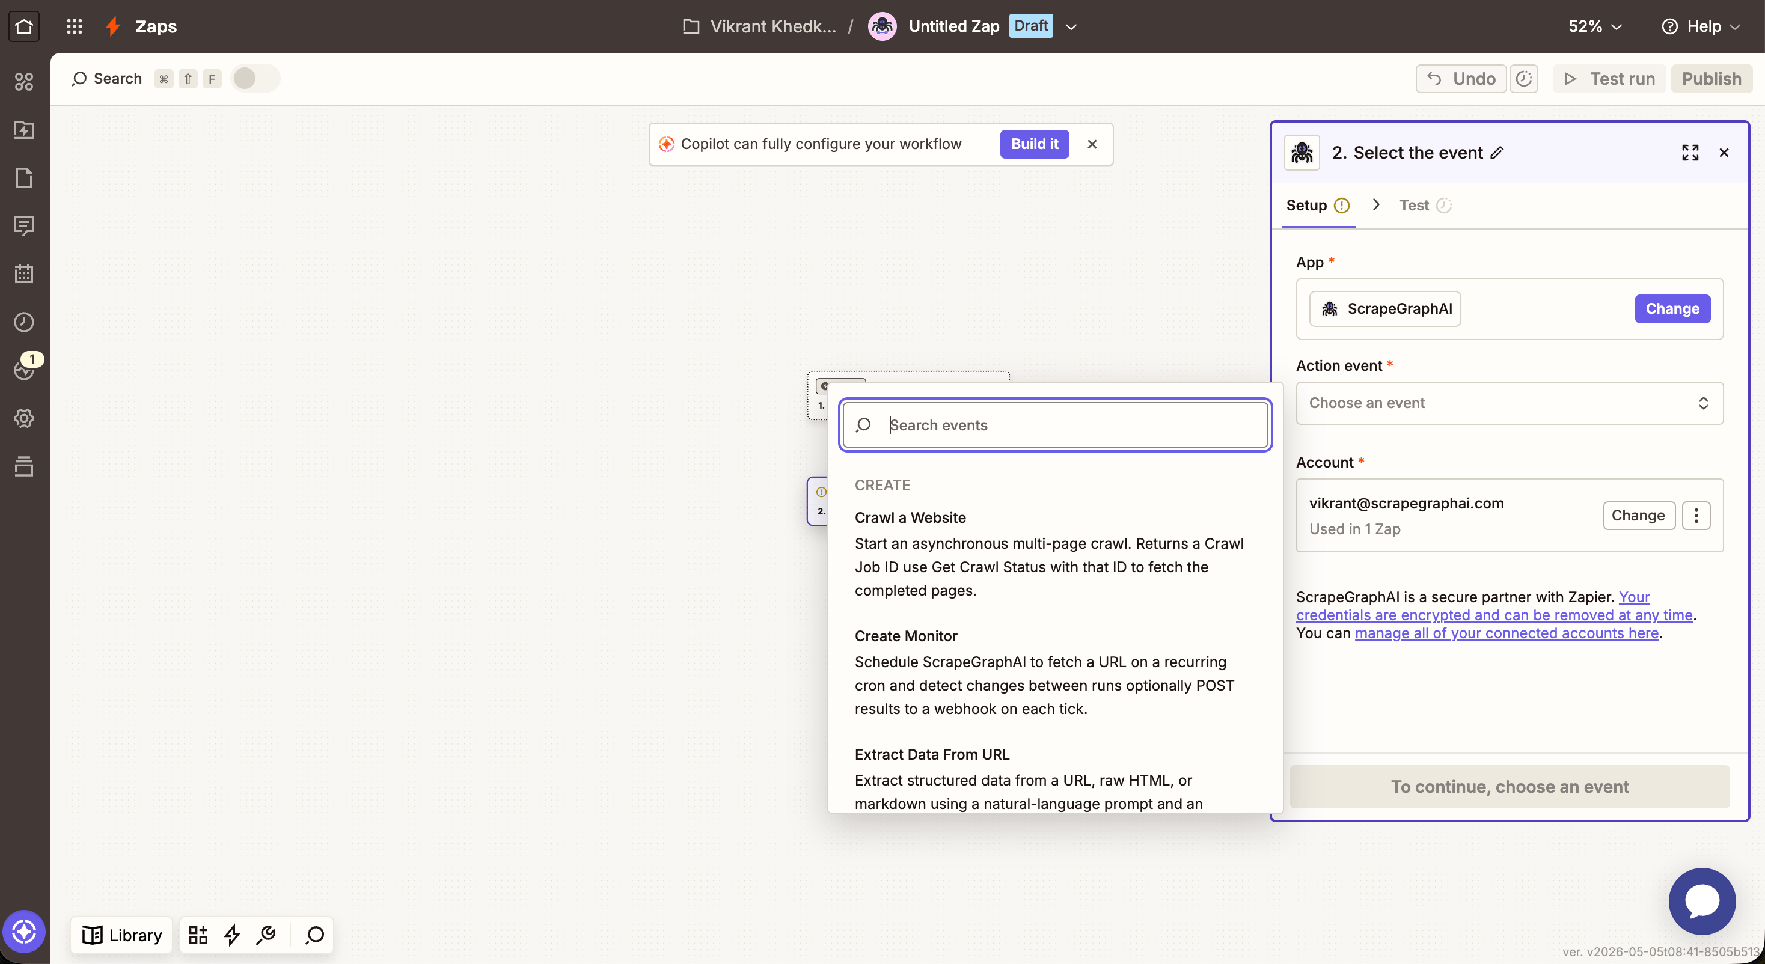Click the ScrapeGraphAI spider icon in panel header
Screen dimensions: 1765x964
coord(1302,153)
